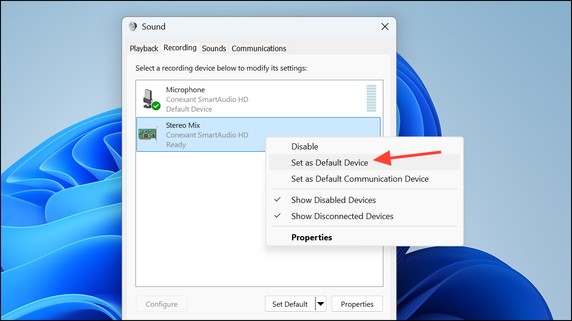Image resolution: width=572 pixels, height=321 pixels.
Task: Switch to the Sounds tab
Action: tap(214, 48)
